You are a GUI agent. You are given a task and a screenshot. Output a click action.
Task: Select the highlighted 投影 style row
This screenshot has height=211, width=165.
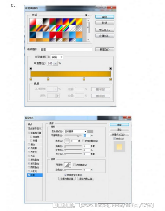pos(35,175)
